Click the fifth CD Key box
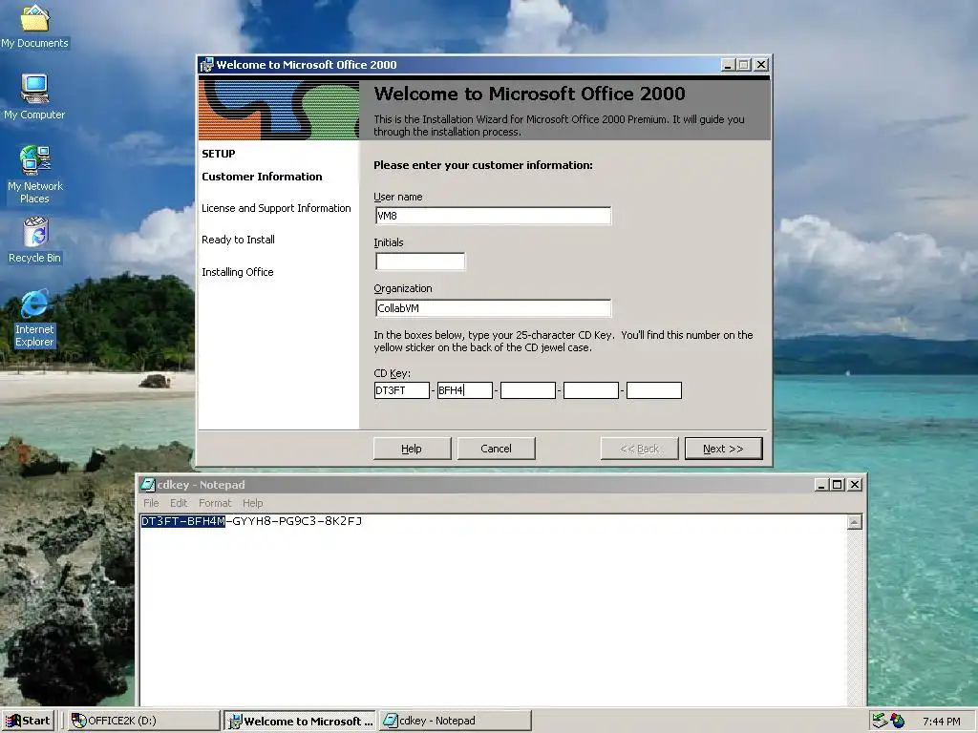 pos(653,390)
